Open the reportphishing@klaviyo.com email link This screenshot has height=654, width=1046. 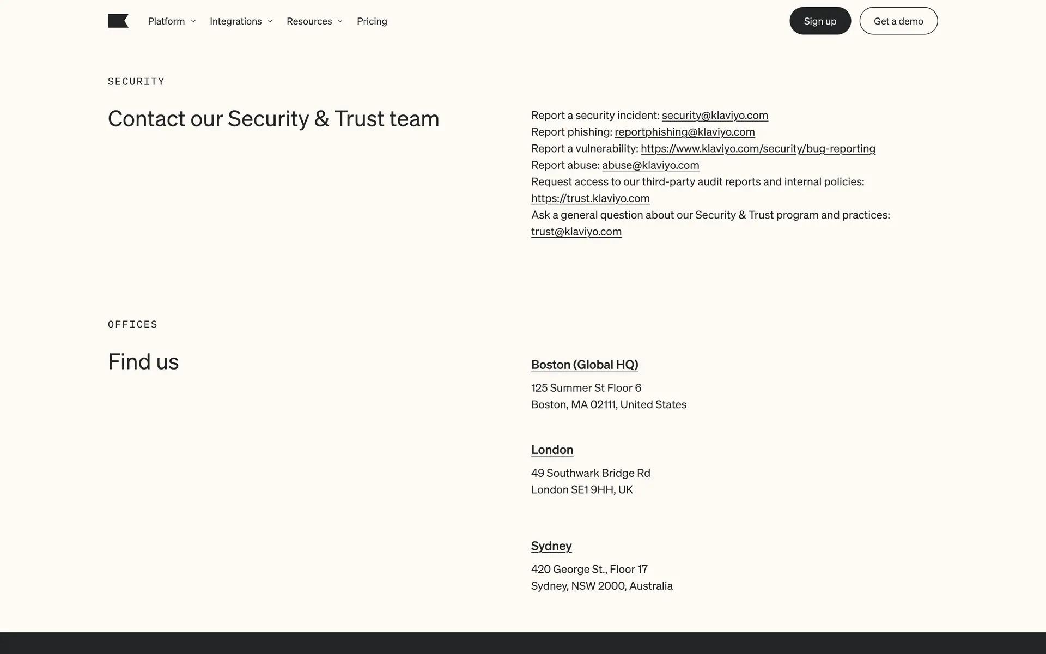click(x=685, y=132)
